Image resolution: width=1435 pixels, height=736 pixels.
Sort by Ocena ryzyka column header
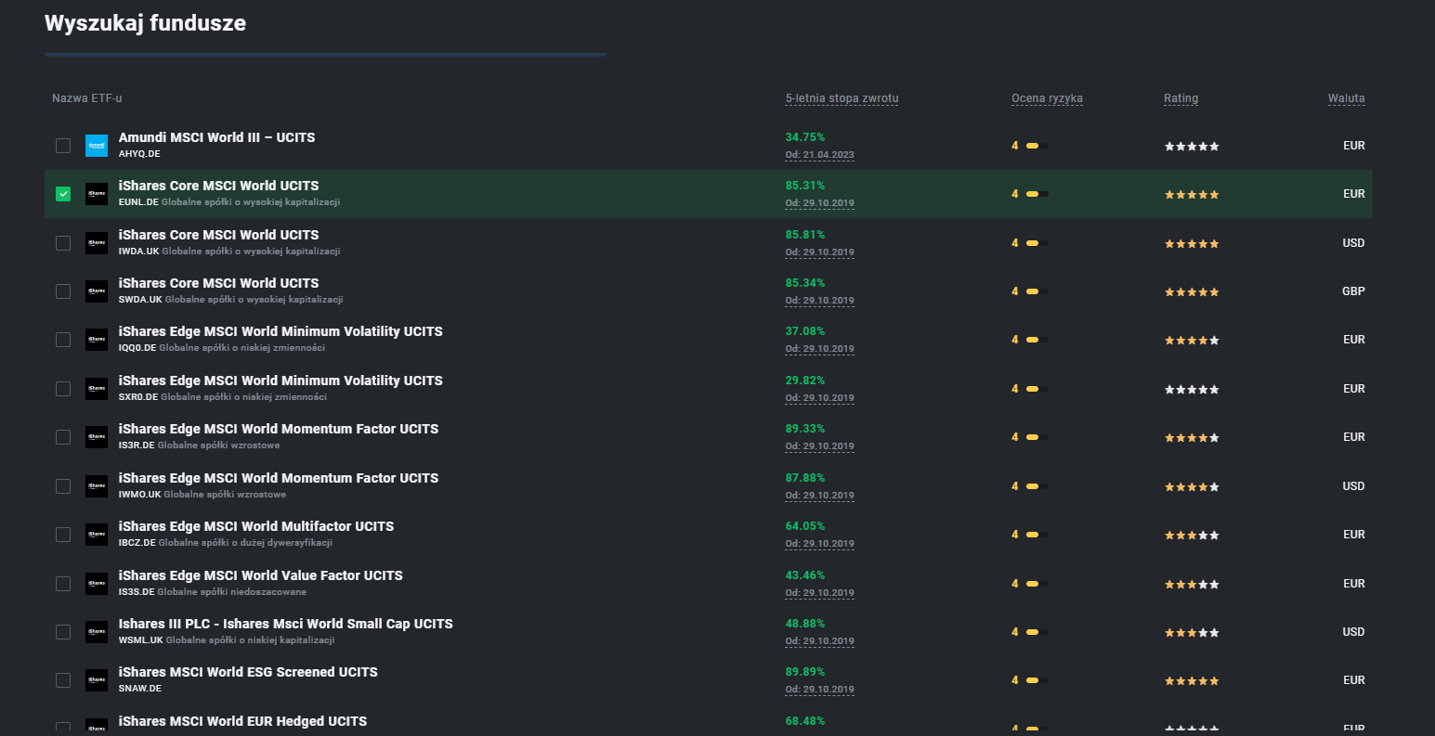[1047, 98]
